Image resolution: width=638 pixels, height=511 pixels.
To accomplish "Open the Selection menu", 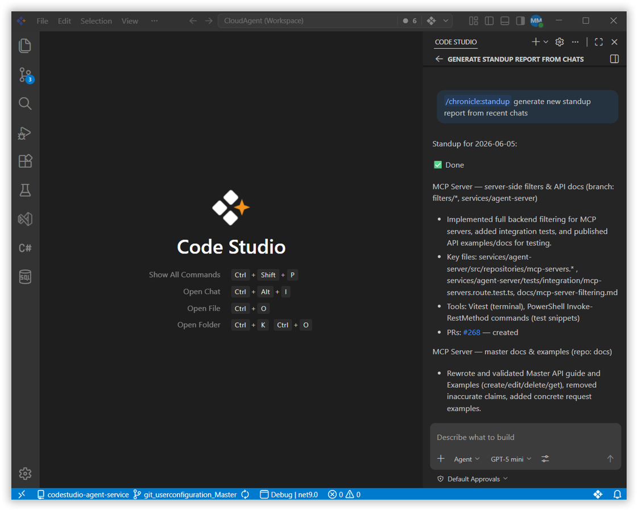I will (x=96, y=21).
